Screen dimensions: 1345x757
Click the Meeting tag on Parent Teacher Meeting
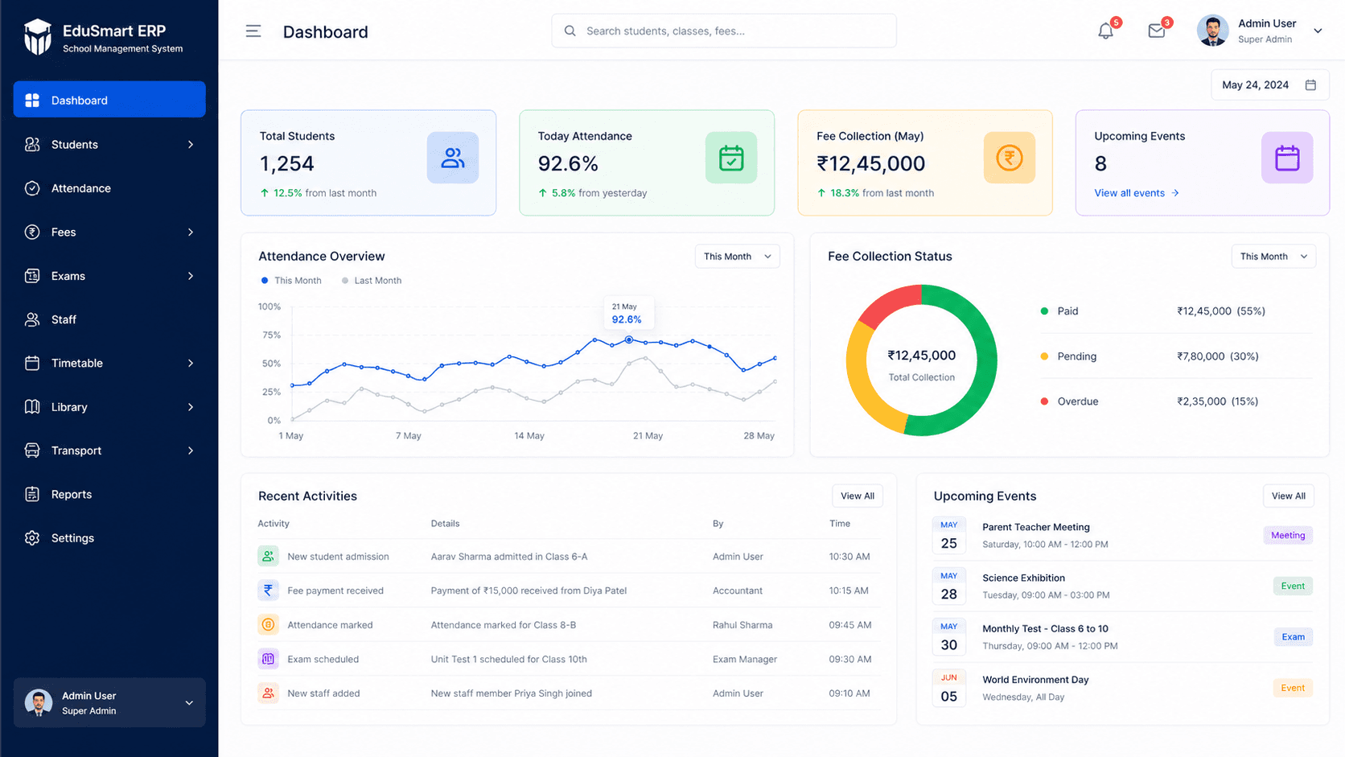click(1288, 535)
